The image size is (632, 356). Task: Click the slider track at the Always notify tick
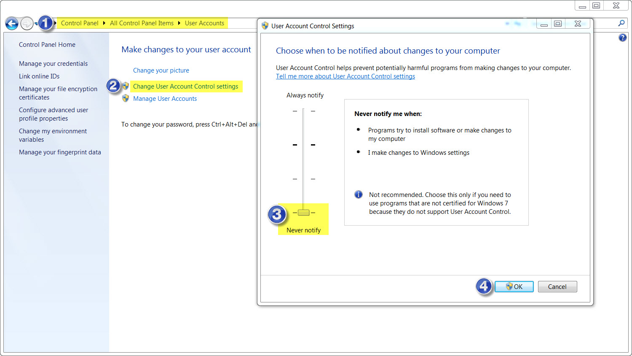pyautogui.click(x=303, y=111)
